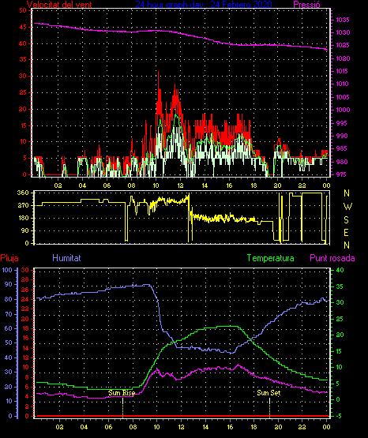
Task: Click the 1035 pressure axis value
Action: click(342, 20)
